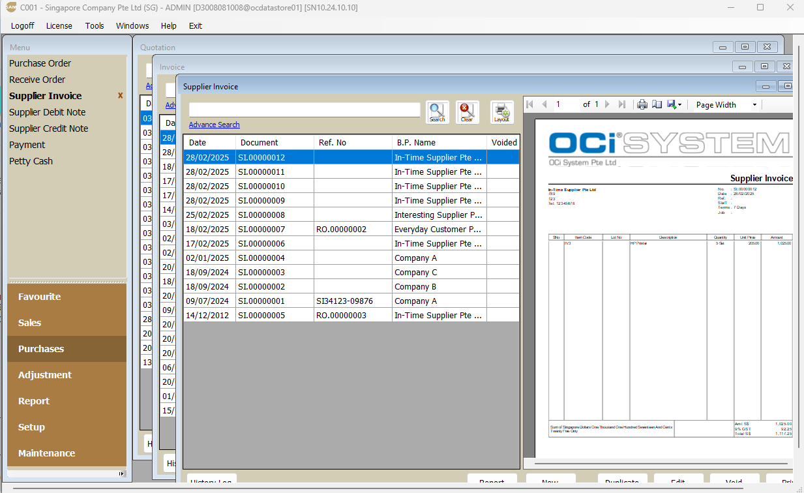This screenshot has width=804, height=493.
Task: Expand the export format dropdown arrow
Action: pos(680,105)
